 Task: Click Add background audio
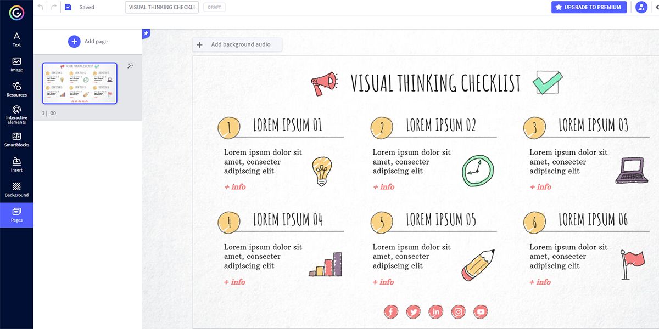(x=237, y=44)
